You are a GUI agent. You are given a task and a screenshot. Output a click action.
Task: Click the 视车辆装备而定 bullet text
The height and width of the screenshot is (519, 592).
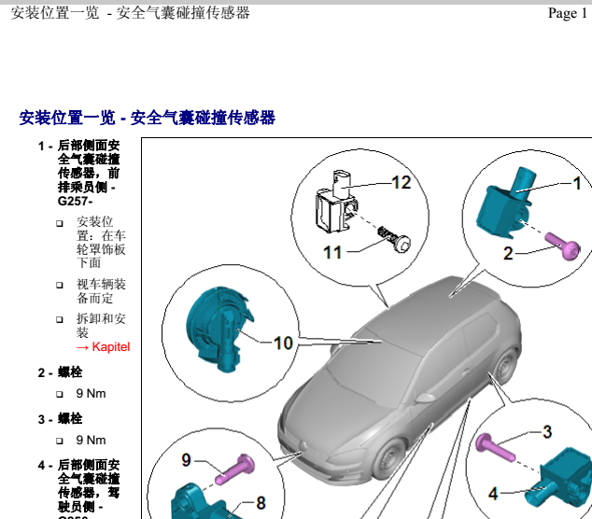pyautogui.click(x=101, y=291)
